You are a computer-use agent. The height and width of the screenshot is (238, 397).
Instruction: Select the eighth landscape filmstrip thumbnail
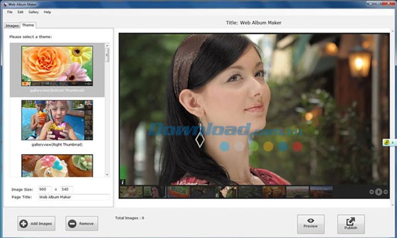pos(298,192)
